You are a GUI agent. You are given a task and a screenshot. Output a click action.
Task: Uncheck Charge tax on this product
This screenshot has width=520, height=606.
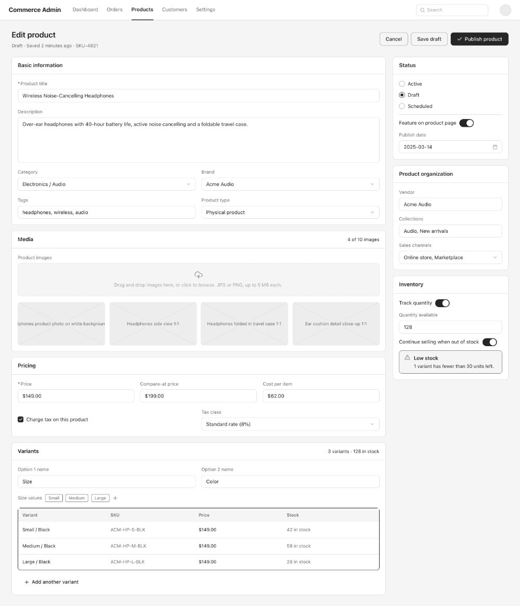[x=20, y=419]
